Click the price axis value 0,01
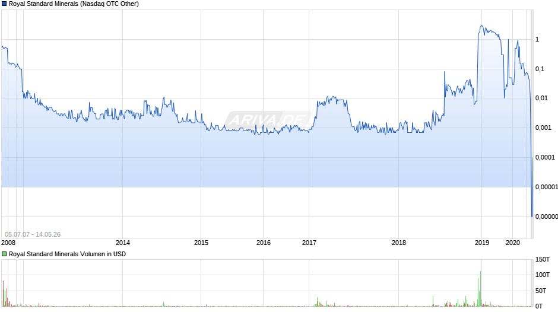 click(541, 98)
